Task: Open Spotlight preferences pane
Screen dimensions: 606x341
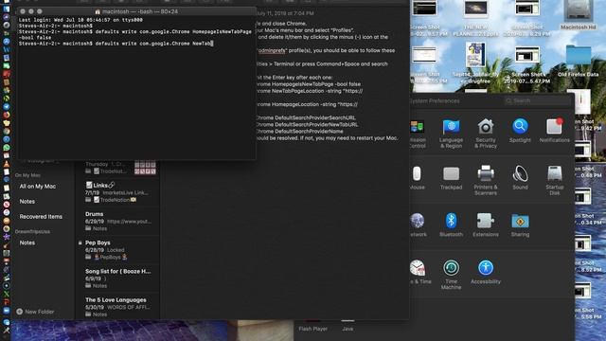Action: (x=520, y=131)
